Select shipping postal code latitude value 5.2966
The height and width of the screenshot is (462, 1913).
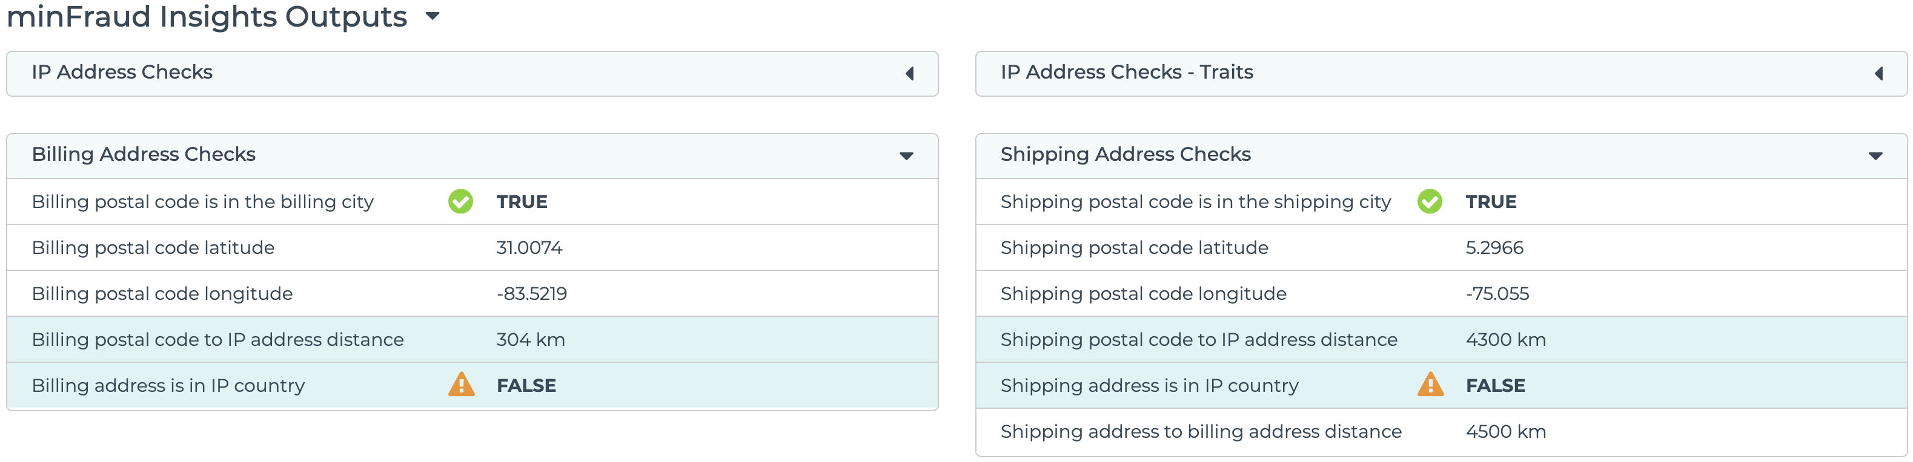[1494, 248]
